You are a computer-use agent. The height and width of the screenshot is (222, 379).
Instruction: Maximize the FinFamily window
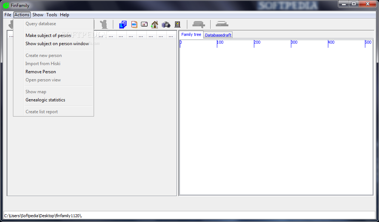(354, 4)
